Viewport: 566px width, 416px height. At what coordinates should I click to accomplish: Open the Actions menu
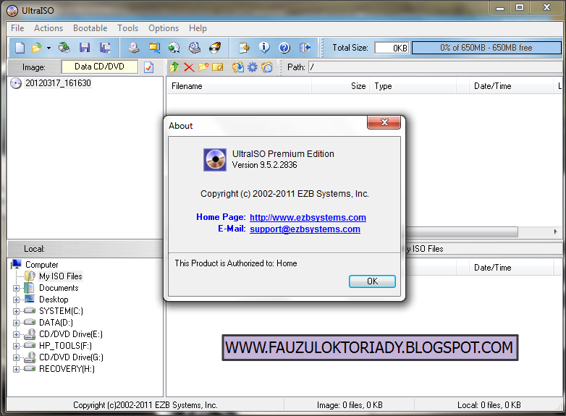(48, 28)
